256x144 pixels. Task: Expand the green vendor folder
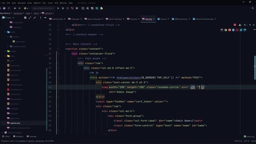pyautogui.click(x=5, y=51)
